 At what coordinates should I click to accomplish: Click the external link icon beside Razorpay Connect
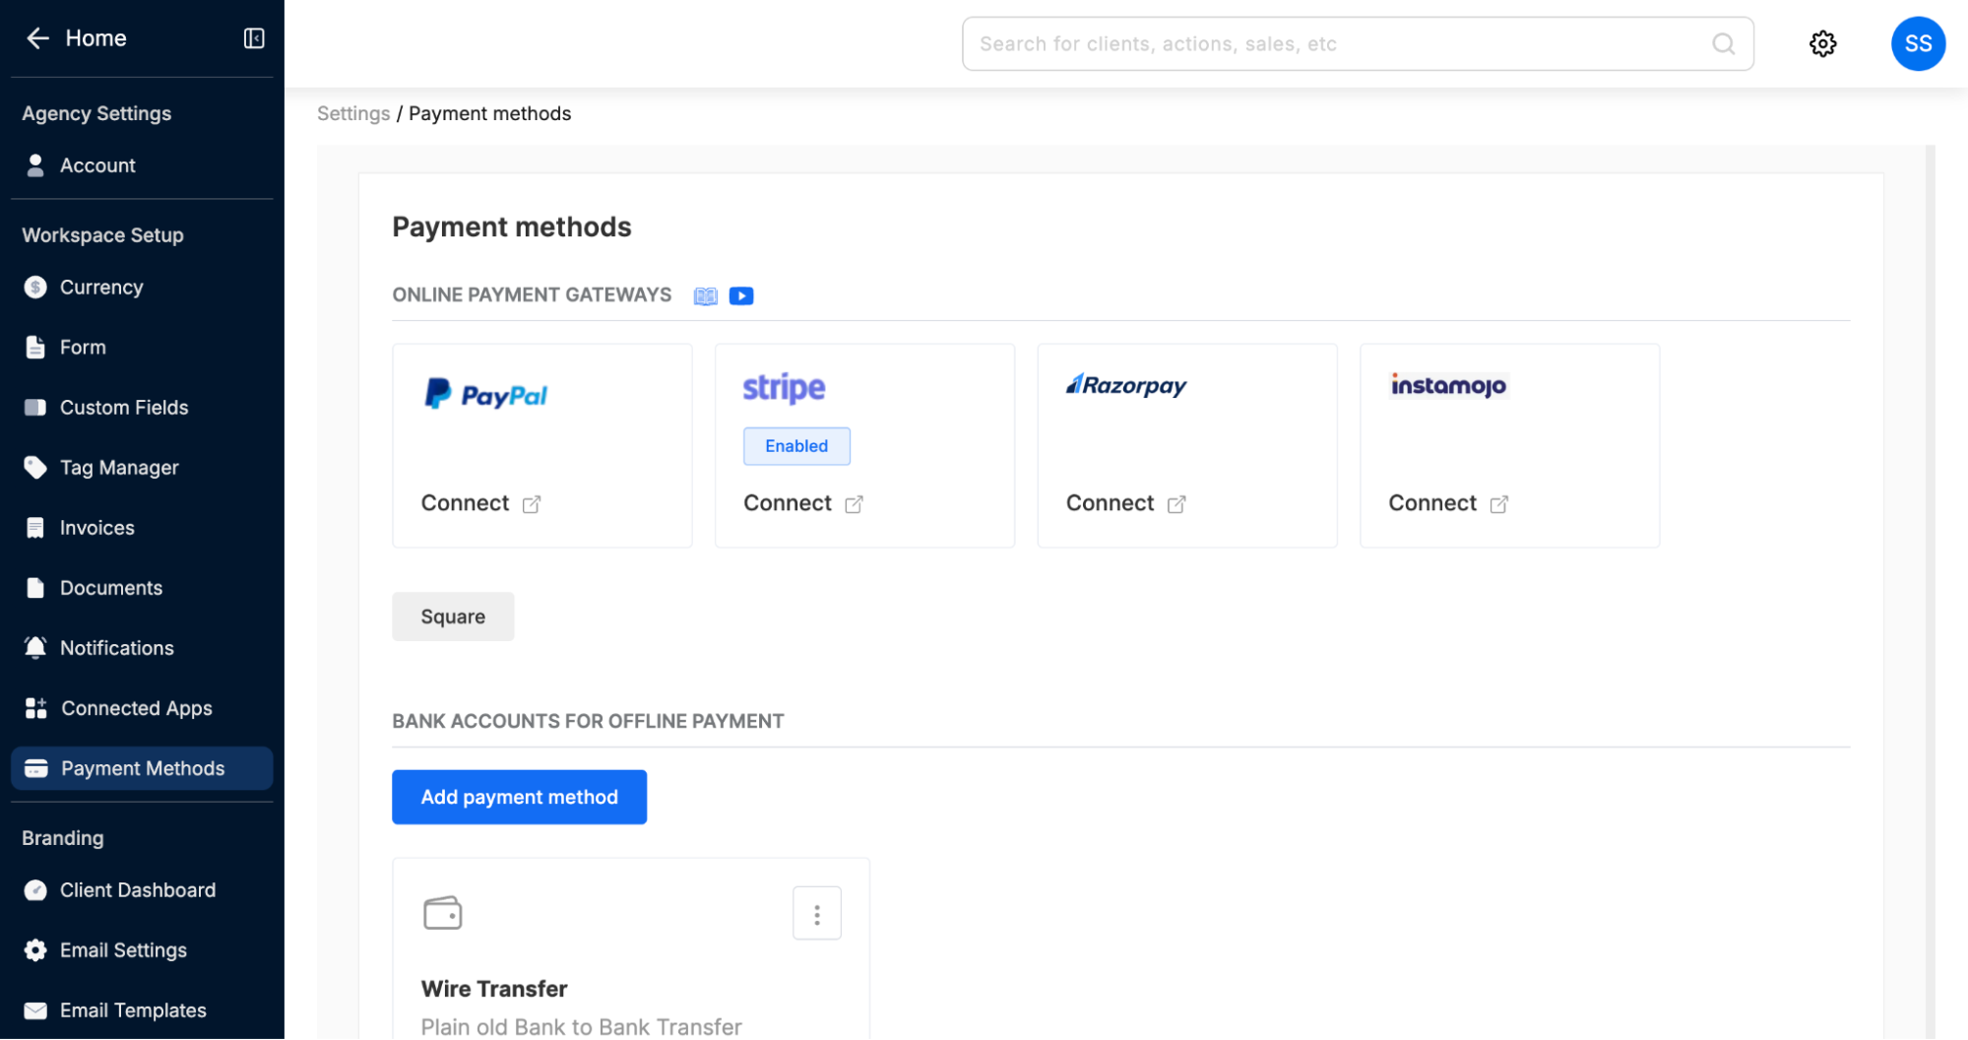coord(1176,504)
